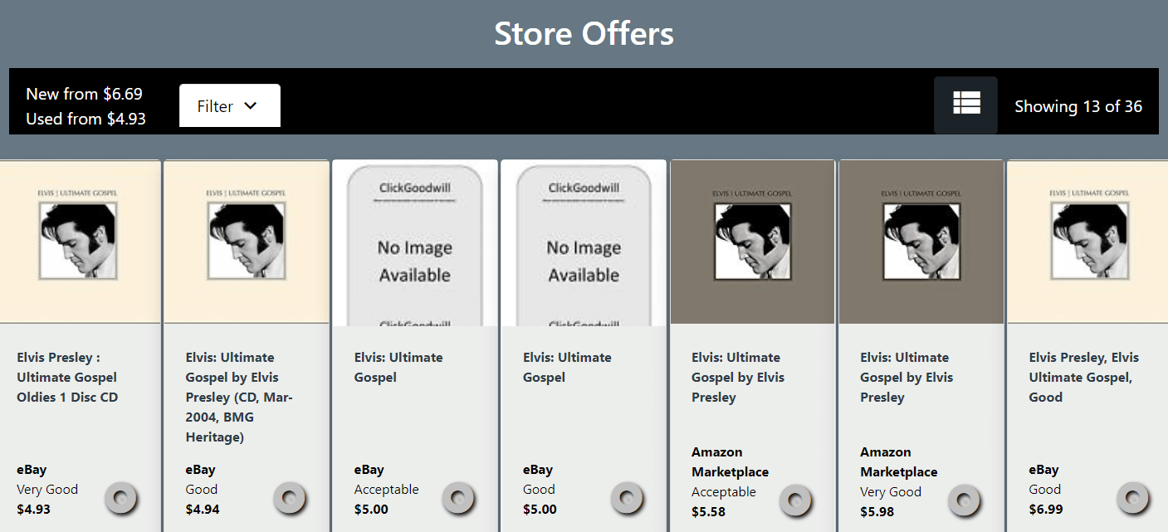Open 'Ultimate Gospel Oldies 1 Disc CD' title
Screen dimensions: 1168x532
68,378
